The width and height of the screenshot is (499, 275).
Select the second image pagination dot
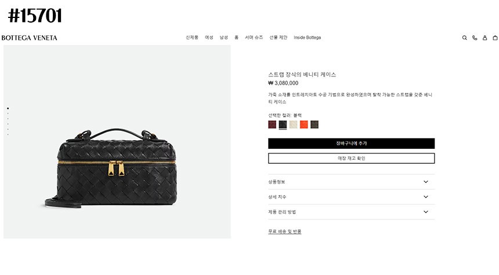8,113
